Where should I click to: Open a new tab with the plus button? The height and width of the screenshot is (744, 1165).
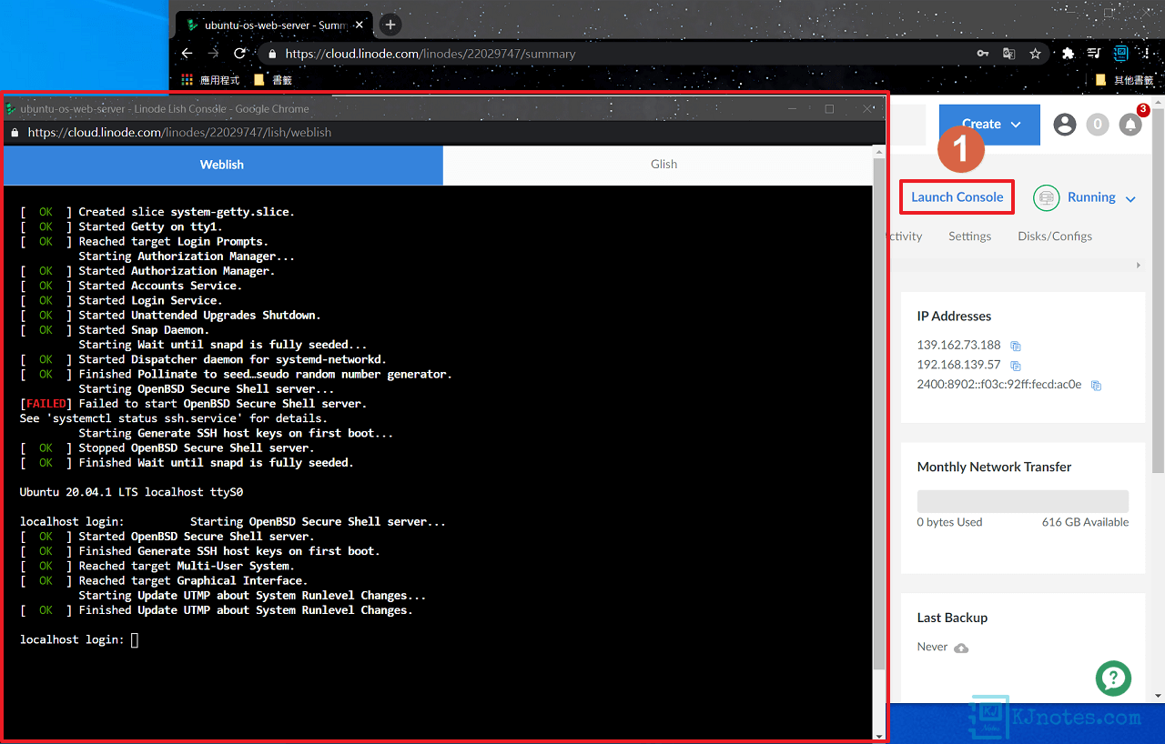(x=390, y=25)
